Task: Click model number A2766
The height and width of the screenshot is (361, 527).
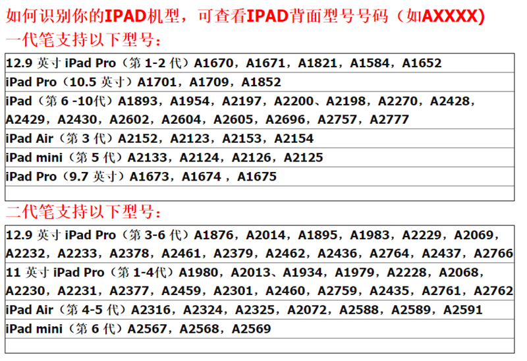Action: [493, 254]
